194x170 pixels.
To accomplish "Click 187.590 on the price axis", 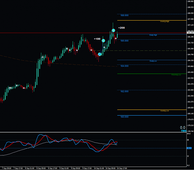I will click(190, 19).
